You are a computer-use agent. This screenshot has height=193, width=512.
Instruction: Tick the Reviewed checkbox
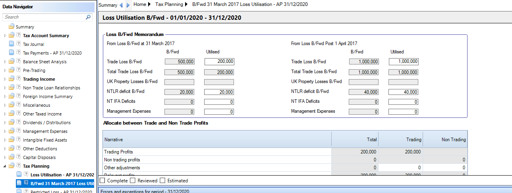133,180
